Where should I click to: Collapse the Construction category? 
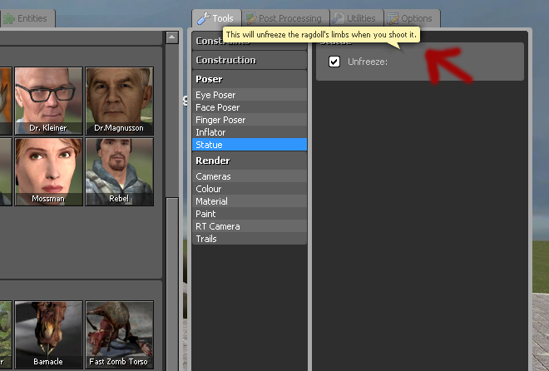click(x=250, y=60)
